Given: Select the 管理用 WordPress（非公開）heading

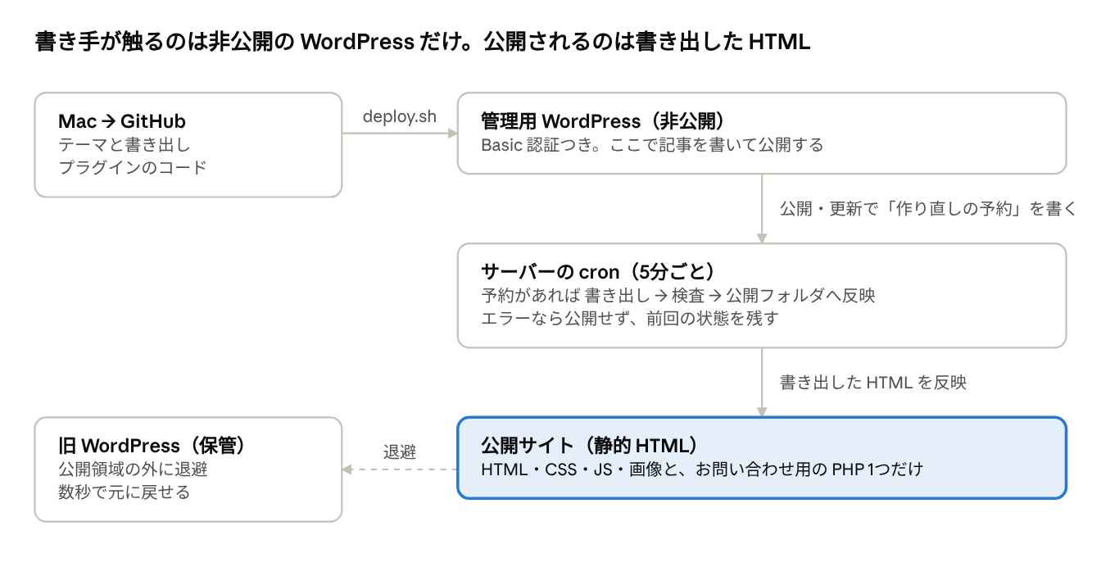Looking at the screenshot, I should click(x=604, y=121).
